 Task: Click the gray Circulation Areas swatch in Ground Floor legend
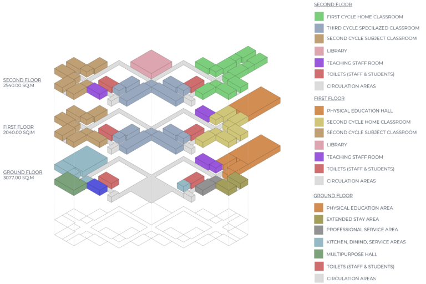coord(319,278)
